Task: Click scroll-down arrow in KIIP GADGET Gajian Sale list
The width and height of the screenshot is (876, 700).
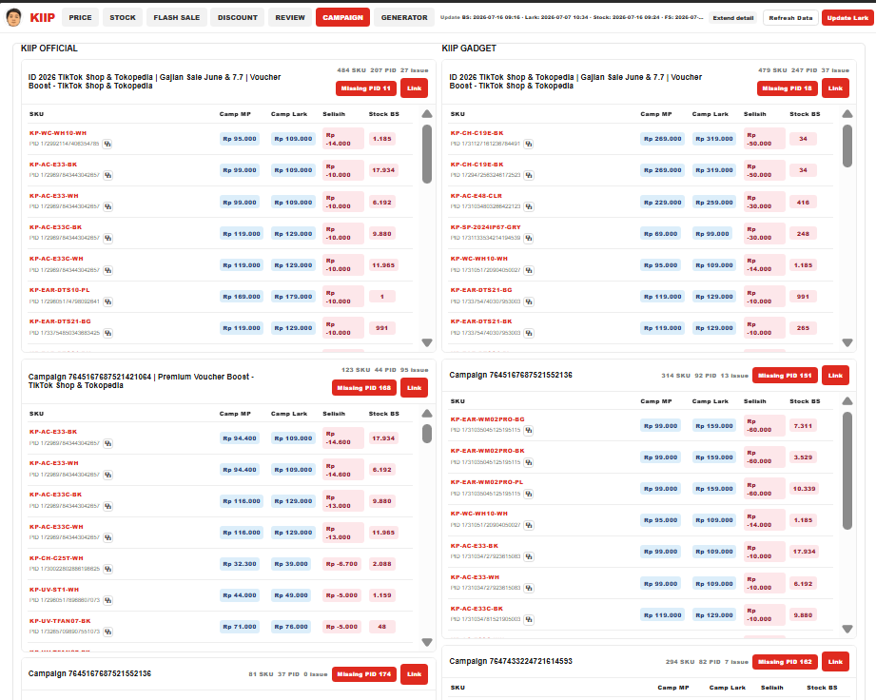Action: (x=847, y=342)
